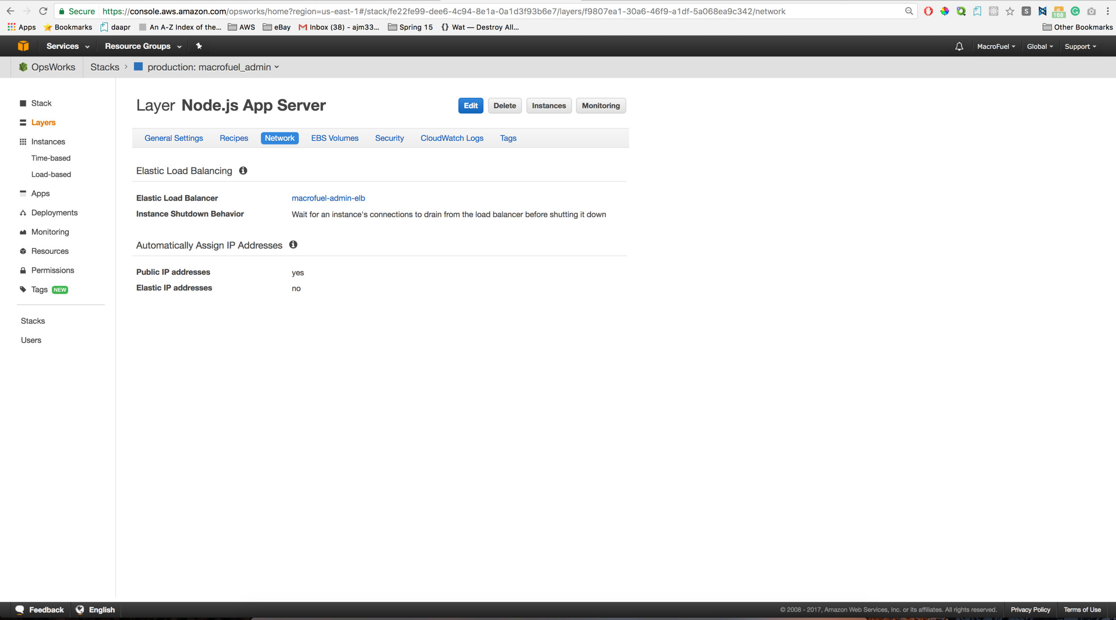Open Services dropdown menu
Screen dimensions: 1116x620
(x=68, y=46)
